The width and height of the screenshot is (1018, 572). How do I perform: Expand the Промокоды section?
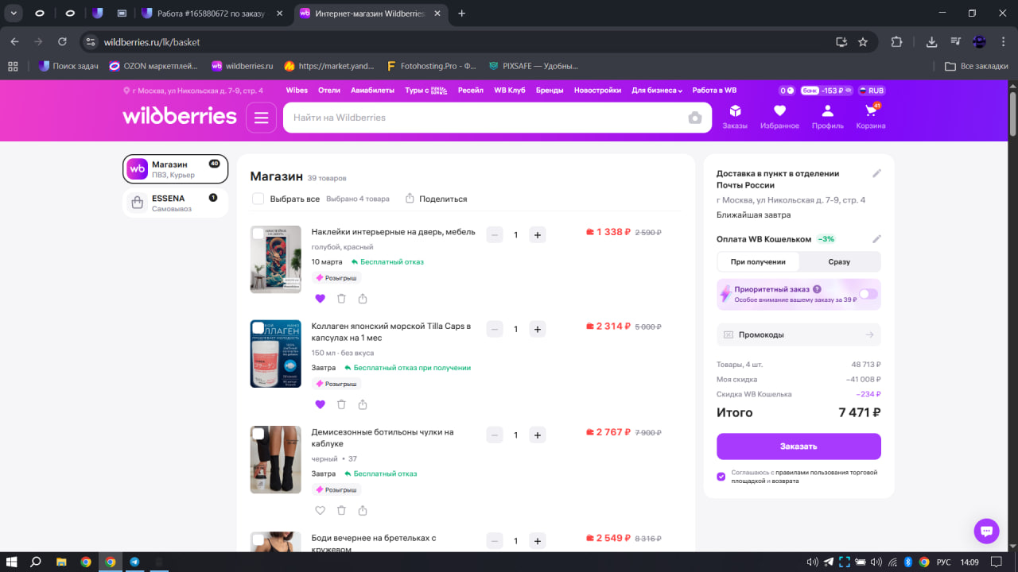798,335
